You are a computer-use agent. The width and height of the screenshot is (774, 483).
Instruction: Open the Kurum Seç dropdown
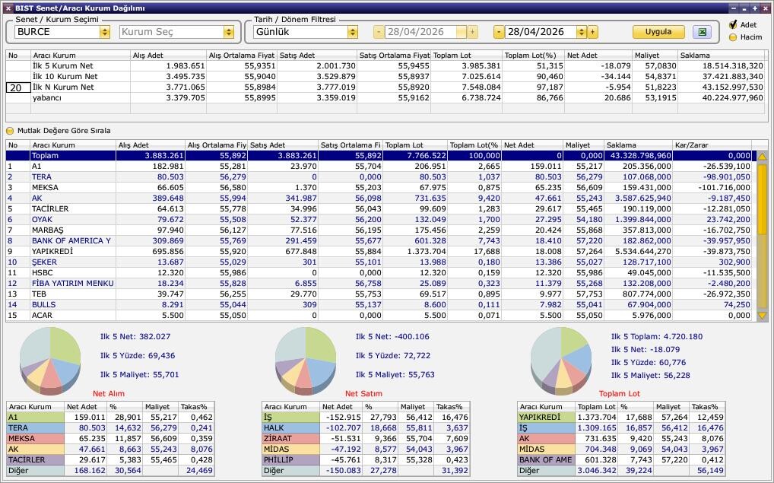pos(229,32)
